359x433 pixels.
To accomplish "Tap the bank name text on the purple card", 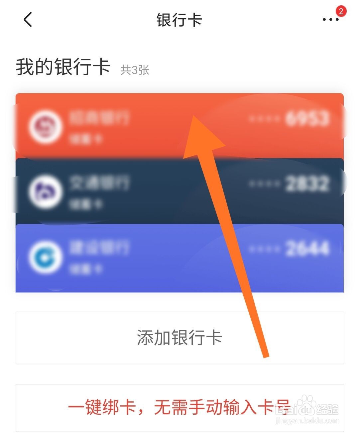I will click(x=99, y=248).
